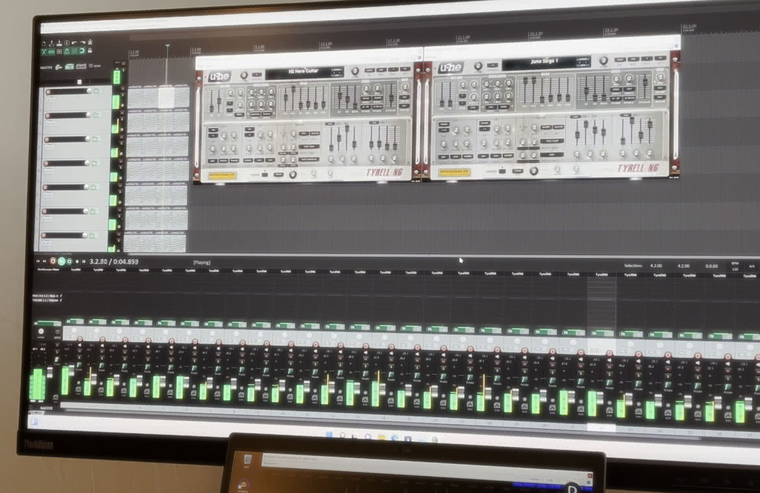
Task: Open the Juno Strgs 1 preset display
Action: tap(545, 62)
